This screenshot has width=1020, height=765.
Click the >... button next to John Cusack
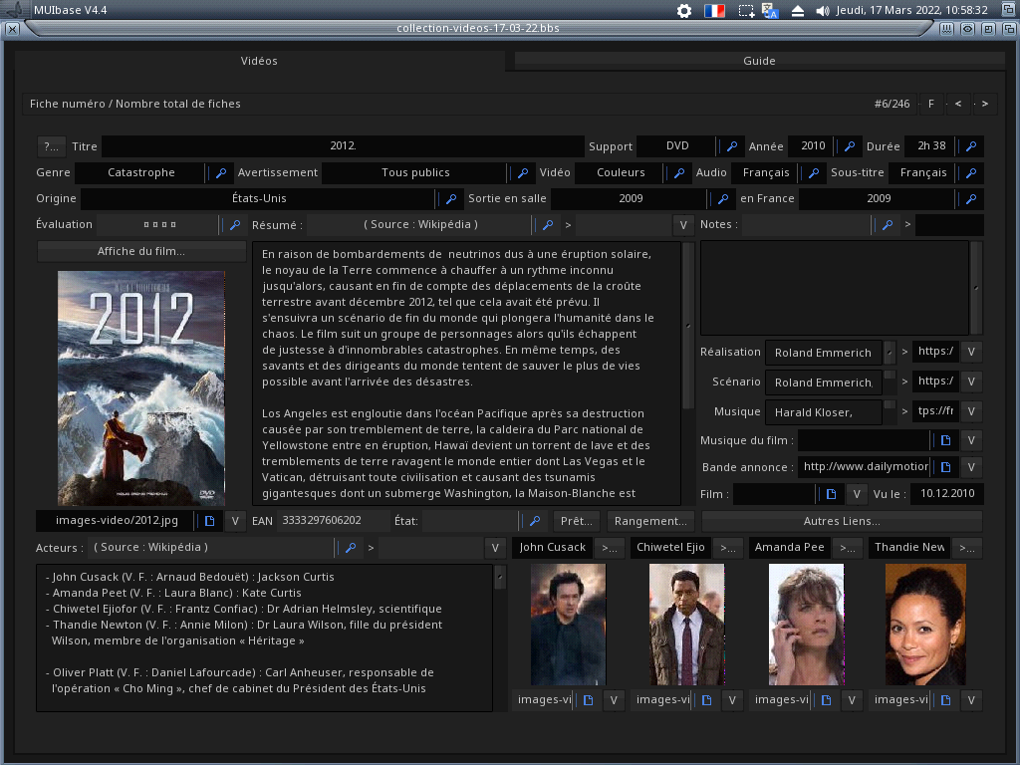[610, 548]
